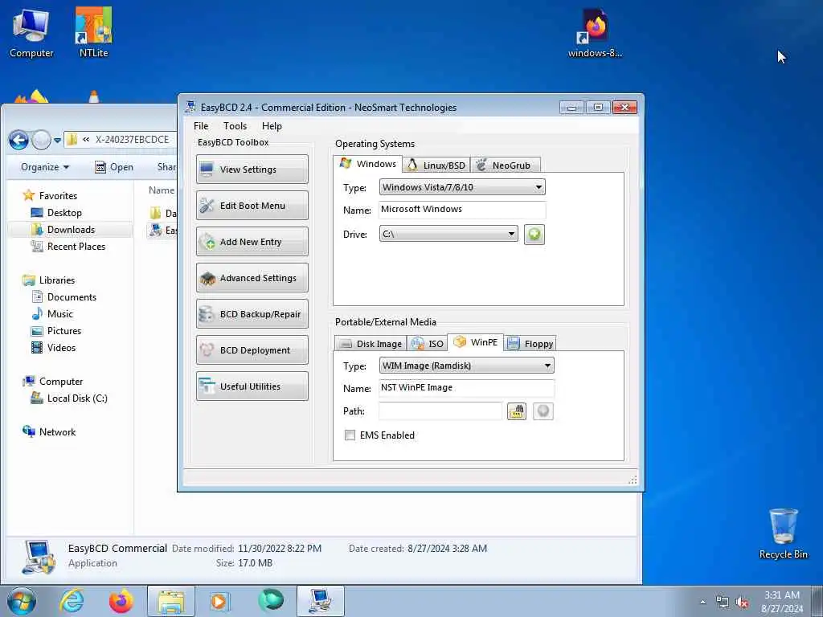This screenshot has width=823, height=617.
Task: Open Edit Boot Menu section
Action: [x=252, y=205]
